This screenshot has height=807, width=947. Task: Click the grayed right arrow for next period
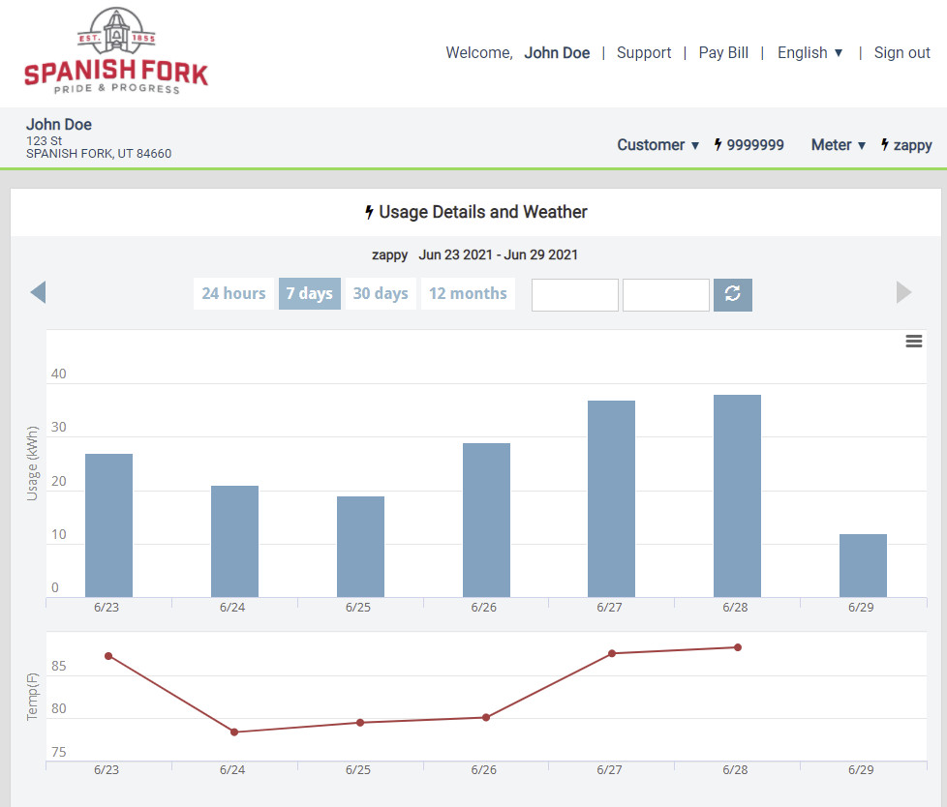(903, 292)
